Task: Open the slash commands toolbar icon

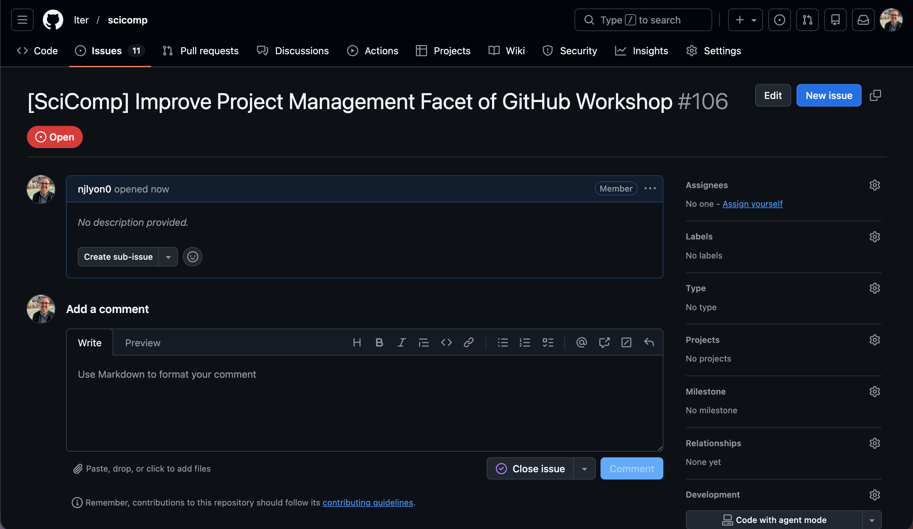Action: pos(627,343)
